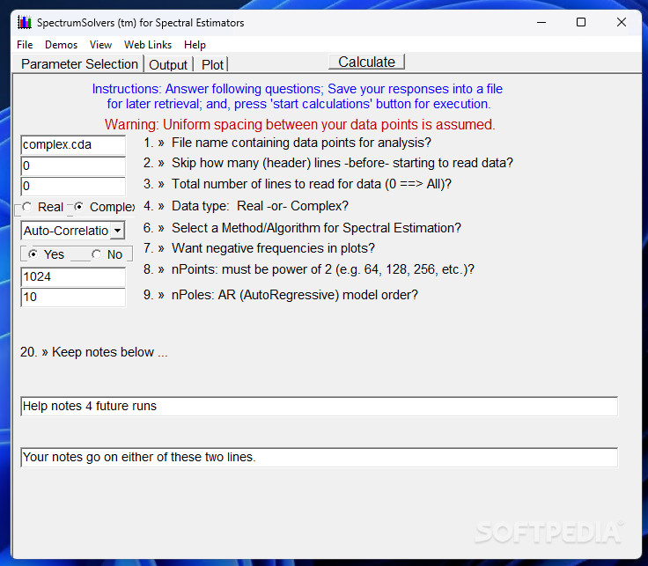Click 'nPoles: AR (AutoRegressive) model order?' text
Viewport: 648px width, 566px height.
295,295
